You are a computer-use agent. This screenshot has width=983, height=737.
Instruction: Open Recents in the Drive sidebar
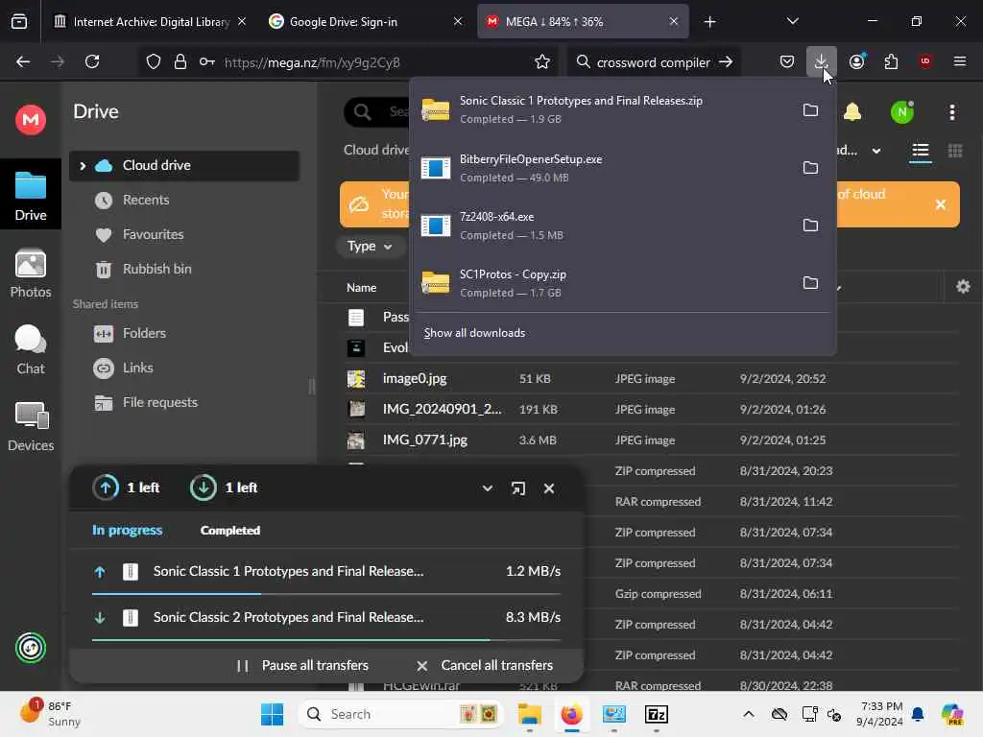pyautogui.click(x=184, y=200)
